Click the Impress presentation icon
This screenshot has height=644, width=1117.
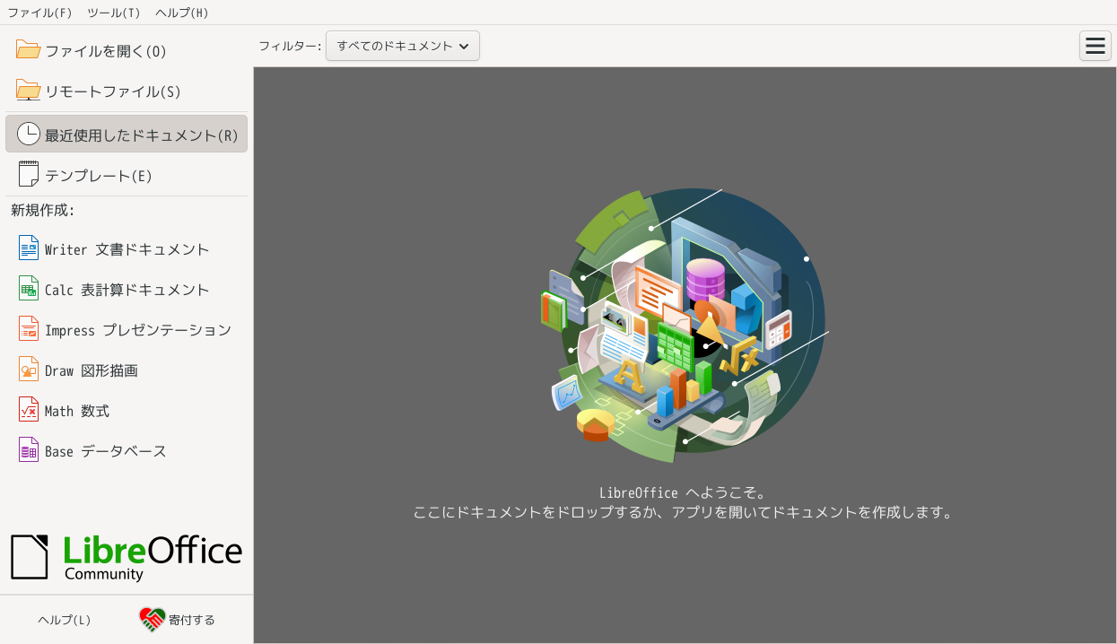[x=29, y=329]
